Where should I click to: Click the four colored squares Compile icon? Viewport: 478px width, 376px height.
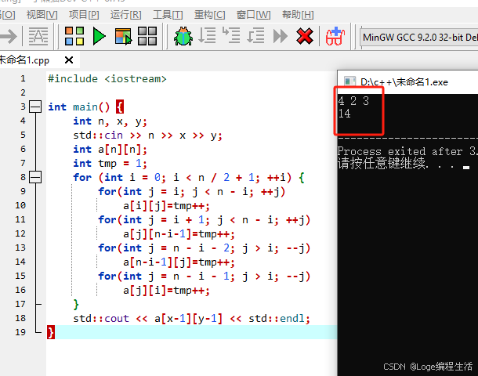74,36
